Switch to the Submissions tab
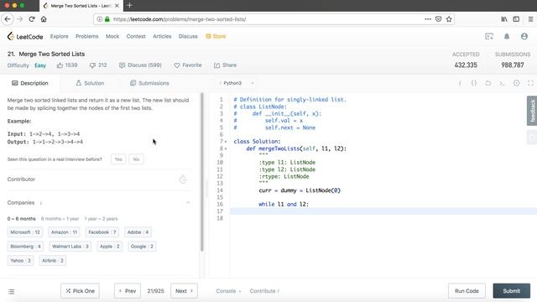Viewport: 537px width, 302px height. [x=149, y=83]
